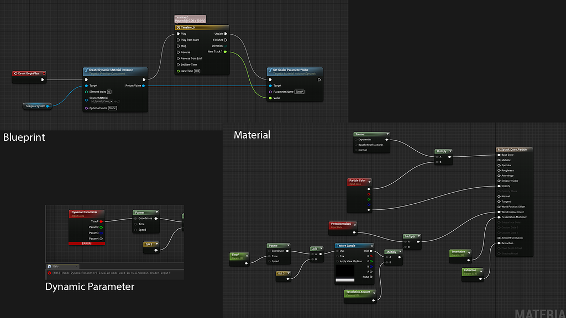The width and height of the screenshot is (566, 318).
Task: Click the Return Value pin on Create Dynamic Material Instance
Action: (144, 86)
